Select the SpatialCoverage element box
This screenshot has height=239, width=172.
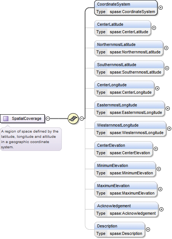[x=22, y=118]
